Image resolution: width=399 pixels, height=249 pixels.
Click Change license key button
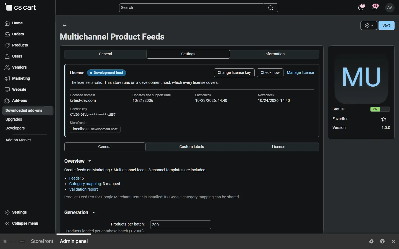pos(234,73)
